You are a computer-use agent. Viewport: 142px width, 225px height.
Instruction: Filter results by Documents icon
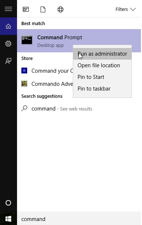(43, 9)
